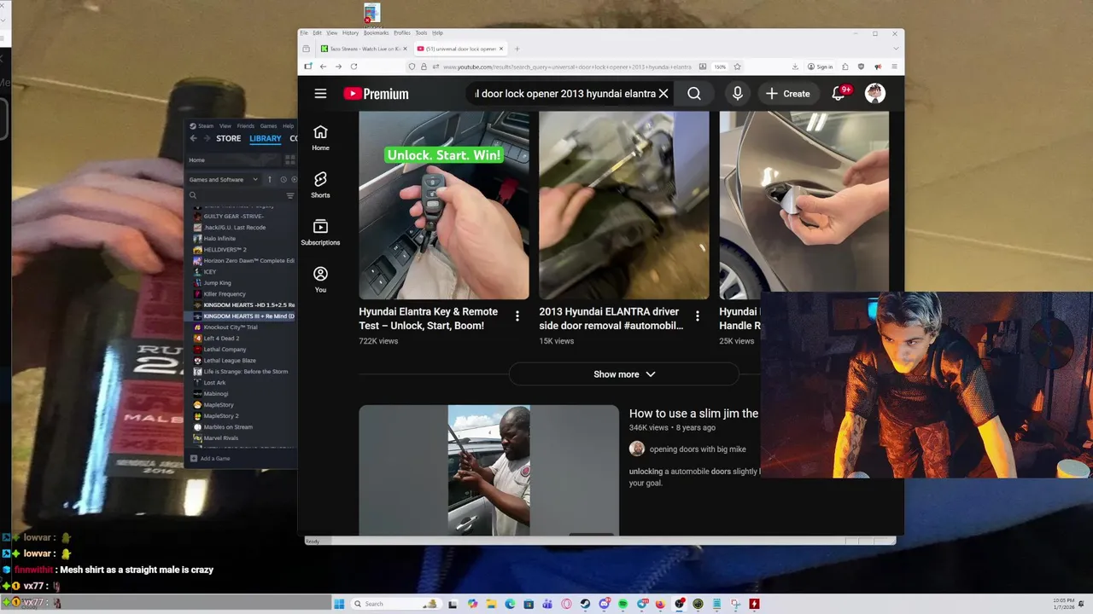Open Steam library advanced filter icon
Viewport: 1093px width, 614px height.
[290, 196]
